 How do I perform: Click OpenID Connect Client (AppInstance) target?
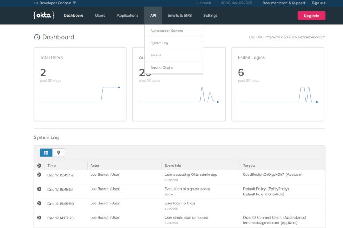tap(274, 218)
